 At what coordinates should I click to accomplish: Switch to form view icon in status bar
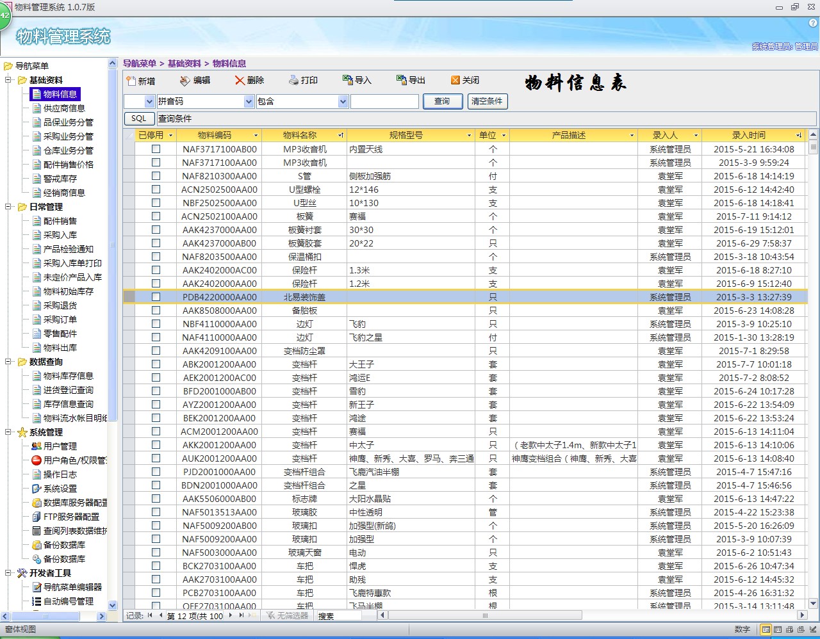[x=766, y=629]
